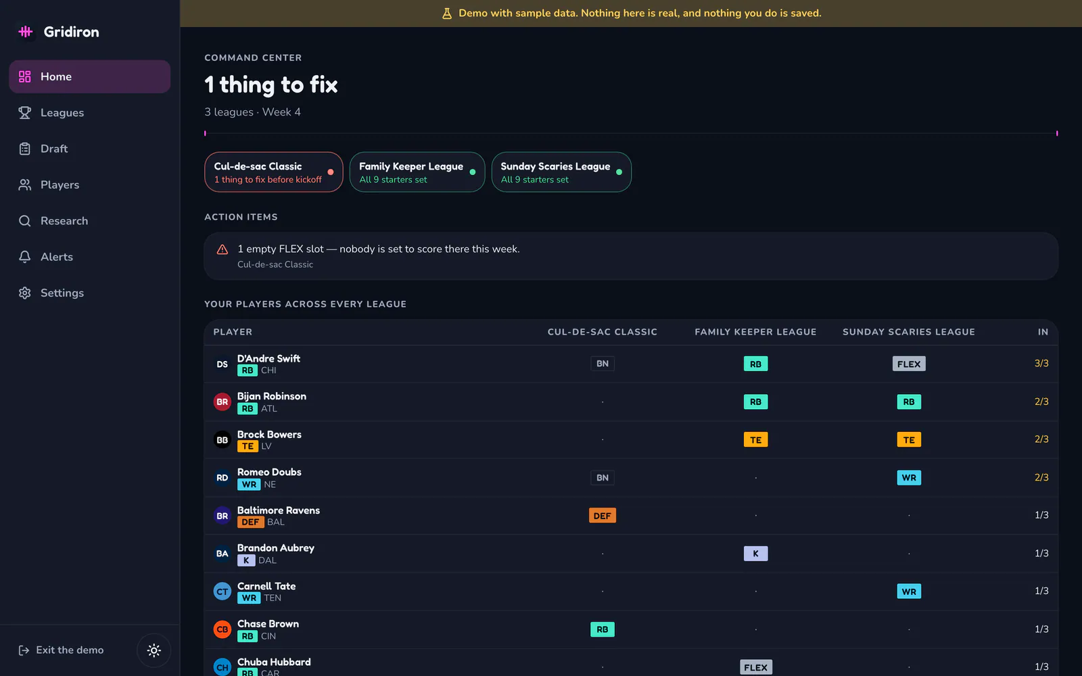Click the IN column header
Screen dimensions: 1082x676
pos(1043,332)
